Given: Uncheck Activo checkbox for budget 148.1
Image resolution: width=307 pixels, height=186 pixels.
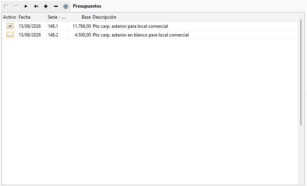Looking at the screenshot, I should pos(10,26).
